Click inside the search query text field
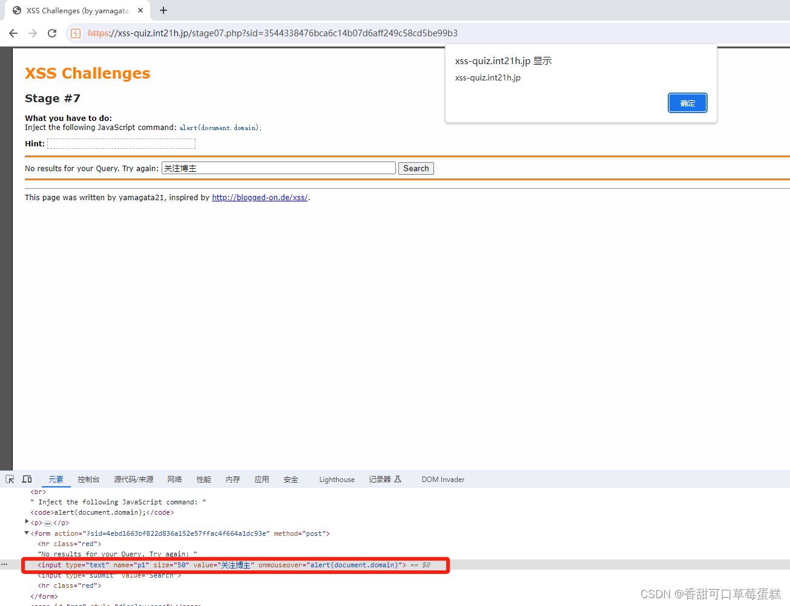790x606 pixels. [277, 168]
